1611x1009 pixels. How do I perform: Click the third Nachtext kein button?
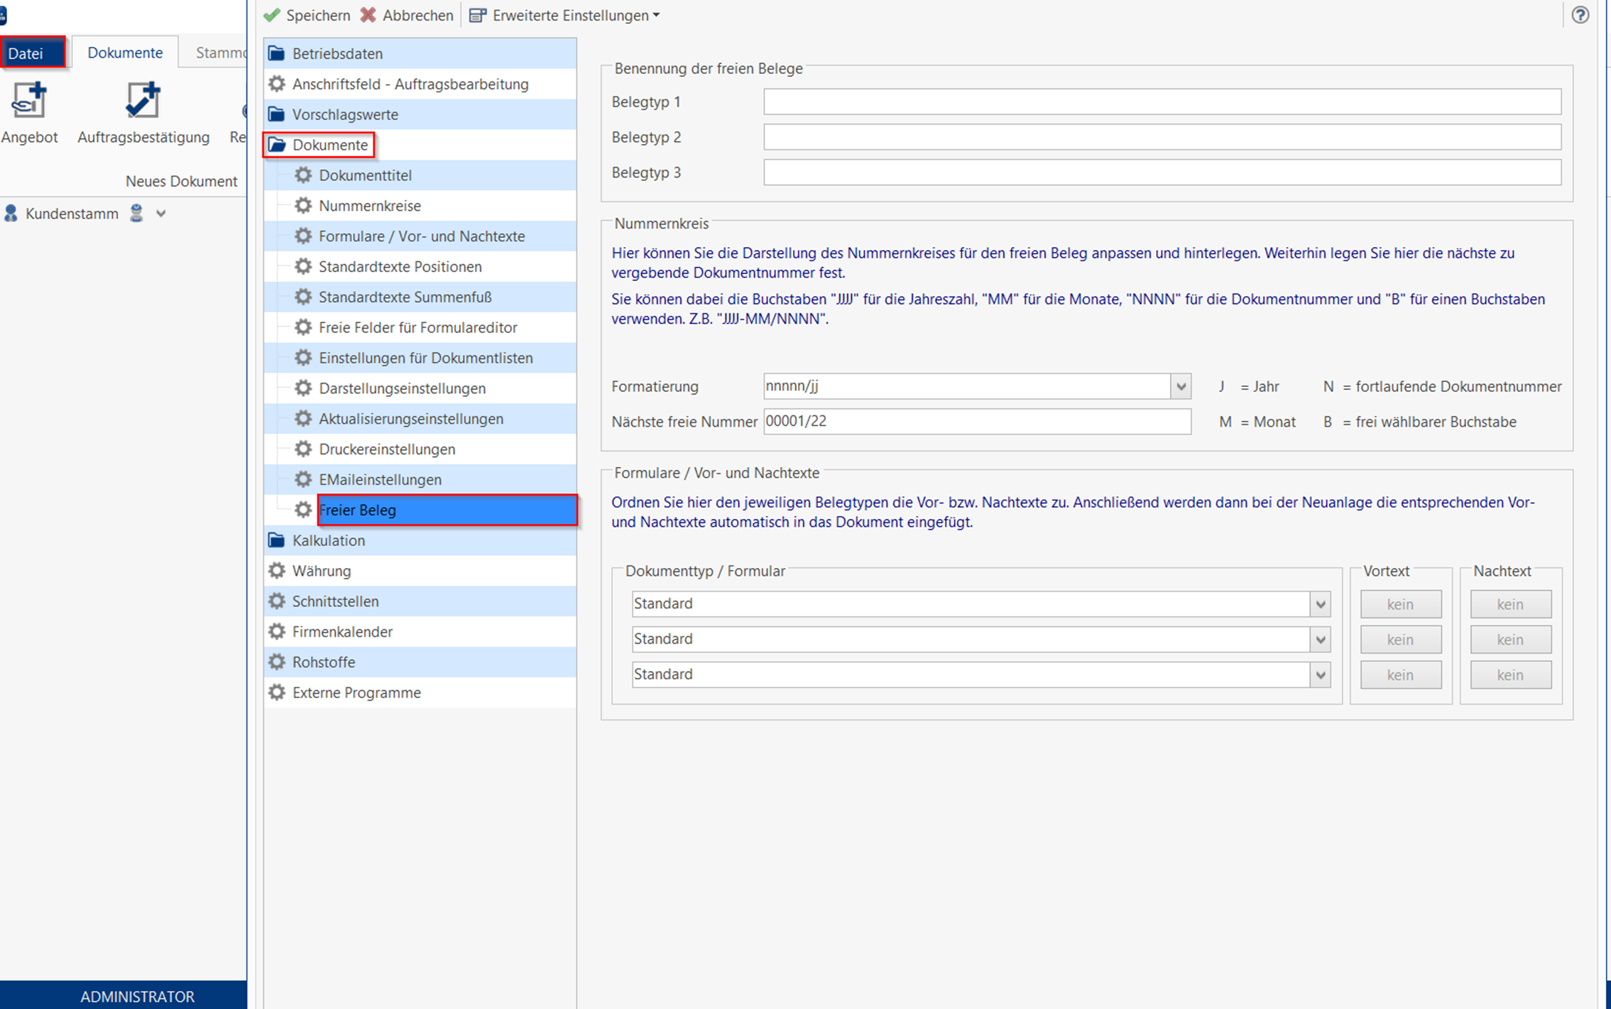(1510, 675)
